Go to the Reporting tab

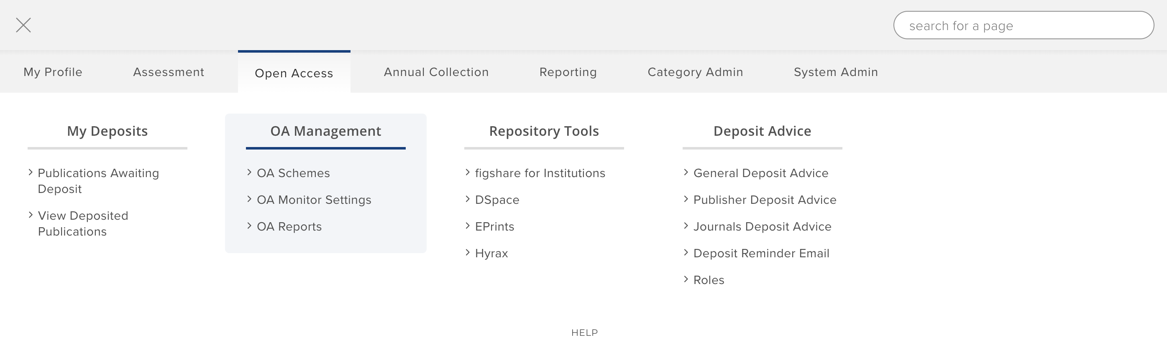click(x=568, y=72)
